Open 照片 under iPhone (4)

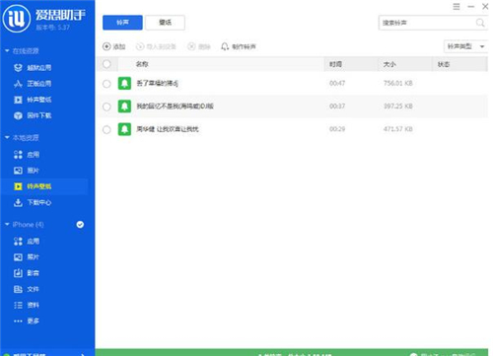point(27,257)
